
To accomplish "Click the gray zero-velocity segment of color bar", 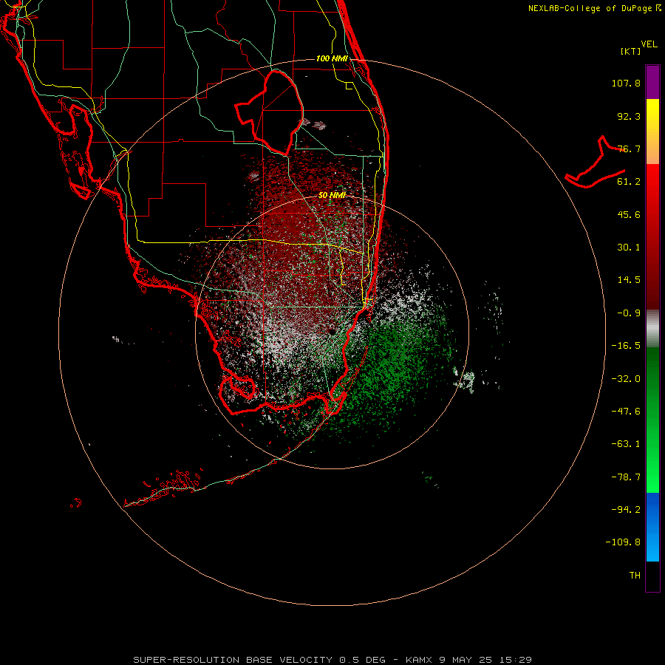I will 652,329.
